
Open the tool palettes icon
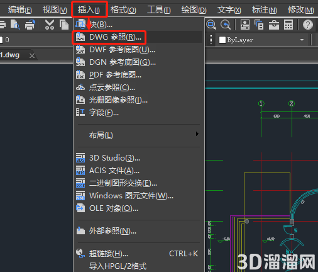274,25
